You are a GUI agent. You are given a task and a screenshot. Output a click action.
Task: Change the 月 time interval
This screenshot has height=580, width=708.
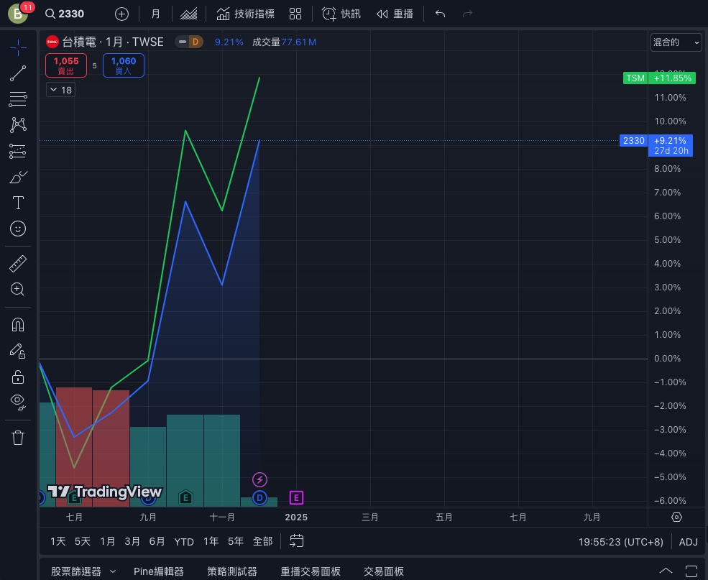coord(155,14)
